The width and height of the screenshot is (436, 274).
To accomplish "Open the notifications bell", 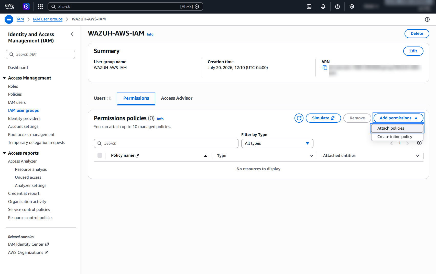I will pos(323,7).
